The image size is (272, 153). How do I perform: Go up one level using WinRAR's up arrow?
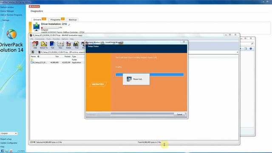point(33,52)
